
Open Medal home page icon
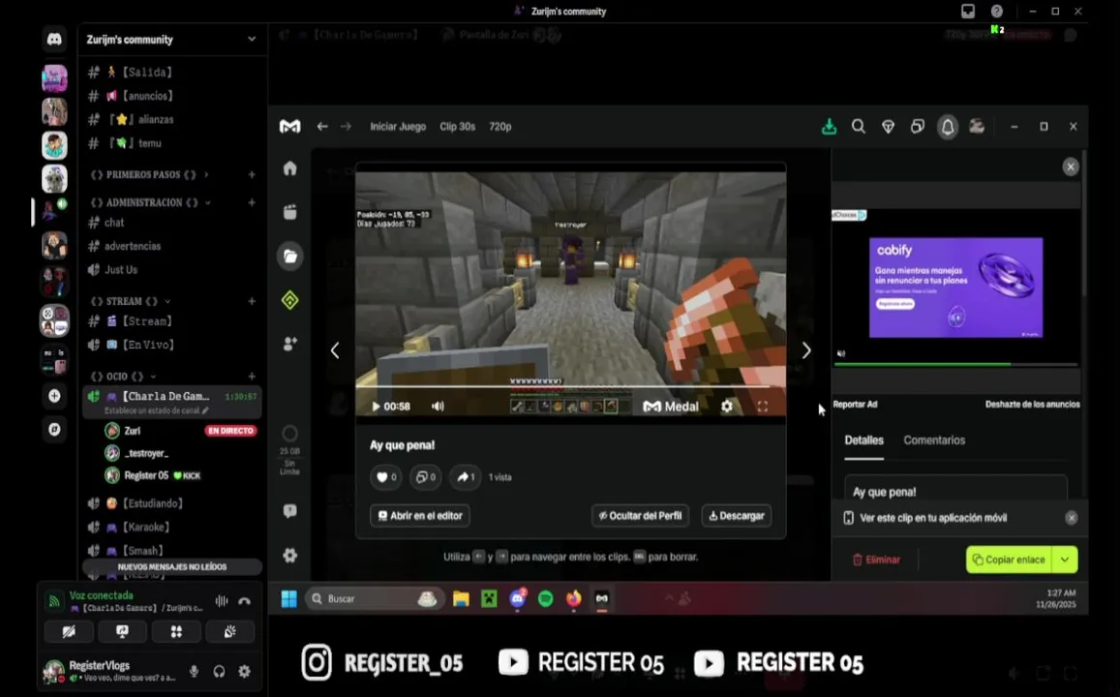289,167
